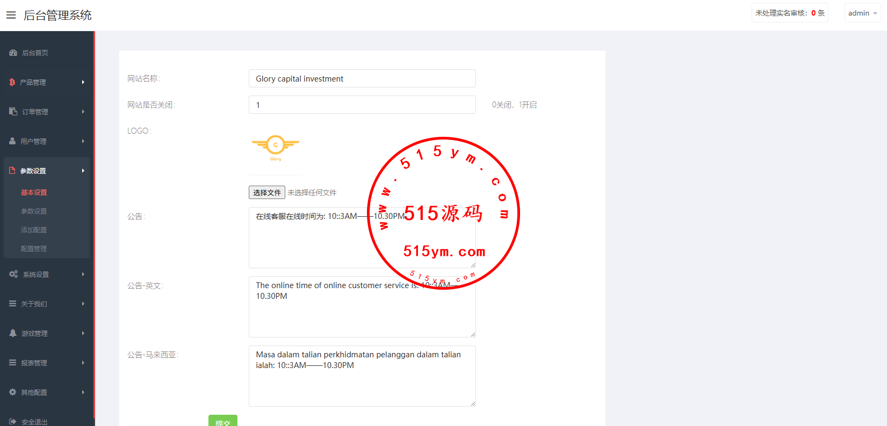Click the gears icon beside 系统设置
887x426 pixels.
tap(13, 274)
